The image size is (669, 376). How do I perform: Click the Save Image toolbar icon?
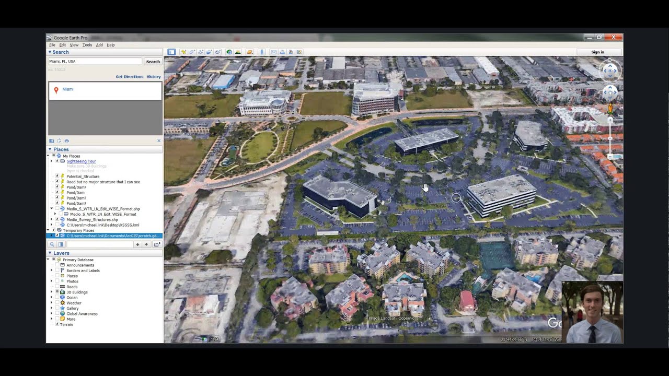point(291,52)
